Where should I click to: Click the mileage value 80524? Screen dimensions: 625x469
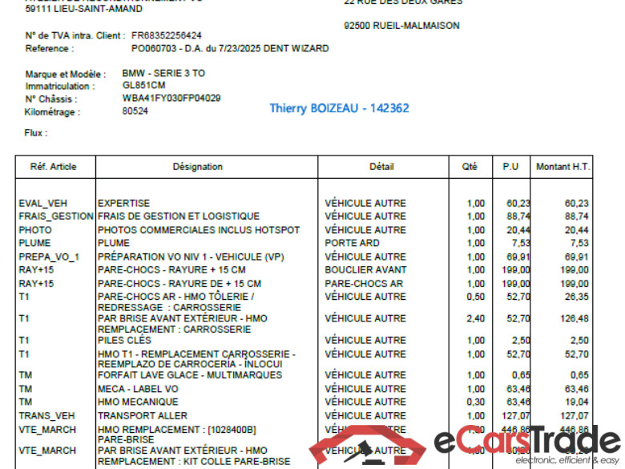pos(135,111)
